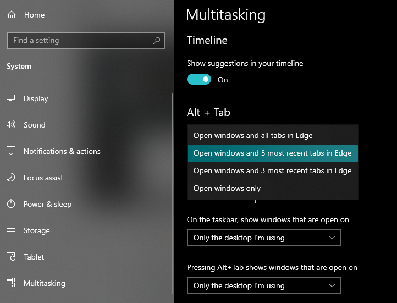Expand Alt+Tab shows windows desktop dropdown
Screen dimensions: 397x303
pyautogui.click(x=264, y=285)
